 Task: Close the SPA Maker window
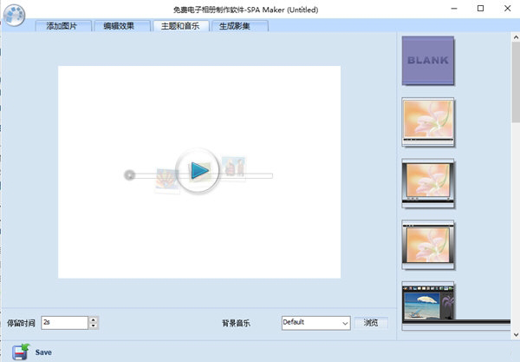(x=507, y=9)
